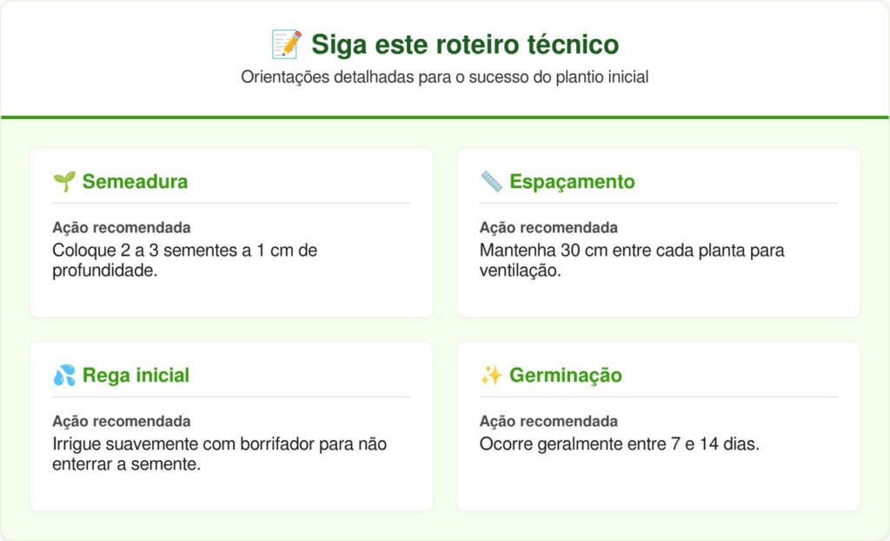Click the sparkles icon beside Germinação
Screen dimensions: 890x541
click(x=491, y=376)
